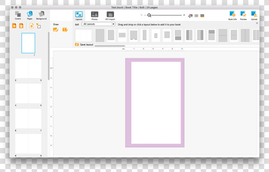Viewport: 269px width, 172px height.
Task: Click the zoom in plus button
Action: coord(184,15)
